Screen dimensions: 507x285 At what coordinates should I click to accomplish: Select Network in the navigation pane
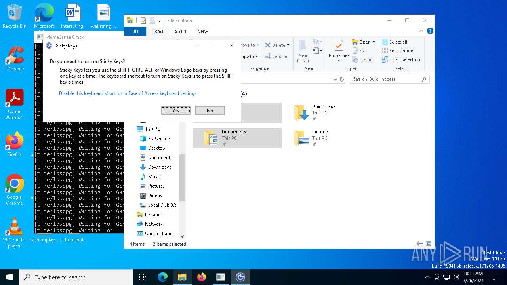tap(154, 224)
